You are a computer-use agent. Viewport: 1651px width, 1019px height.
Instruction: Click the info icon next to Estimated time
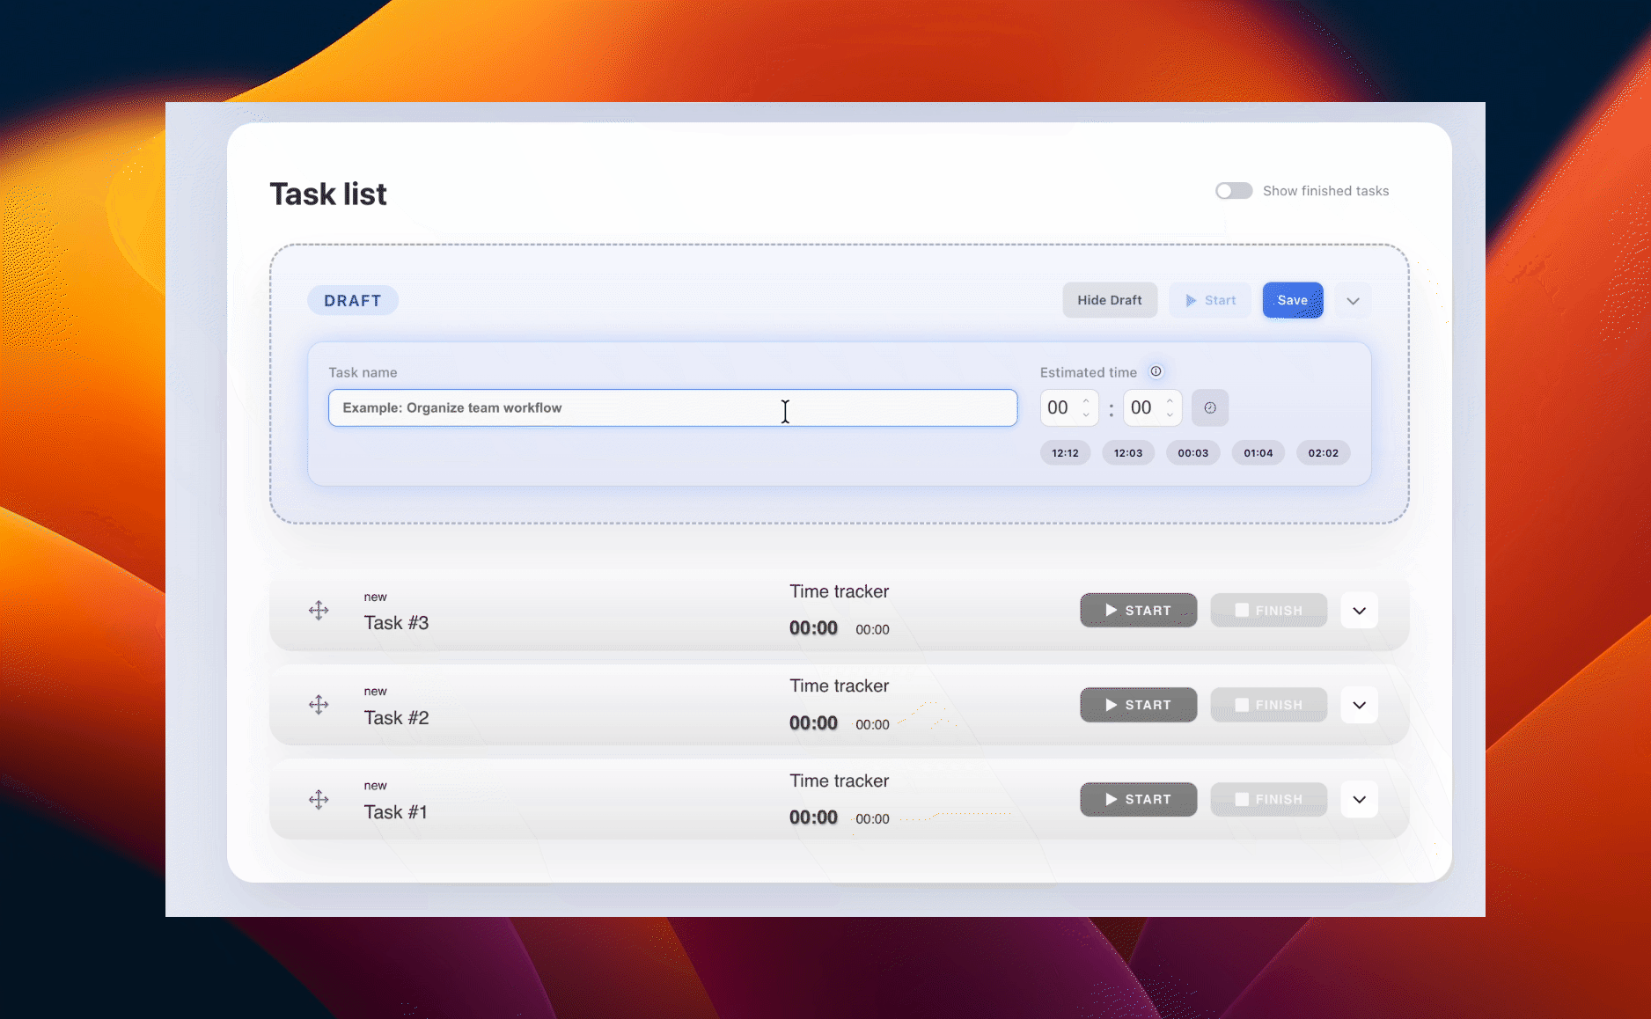1156,370
